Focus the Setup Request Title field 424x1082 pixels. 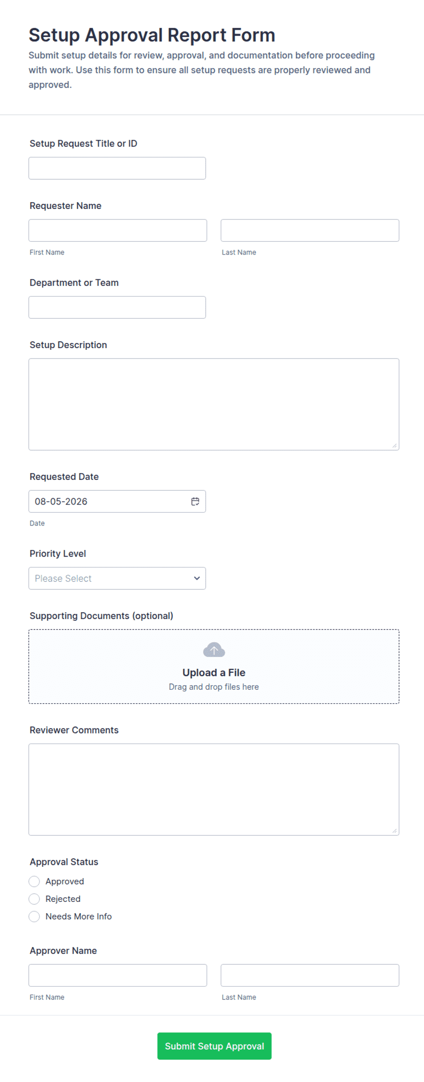click(117, 168)
